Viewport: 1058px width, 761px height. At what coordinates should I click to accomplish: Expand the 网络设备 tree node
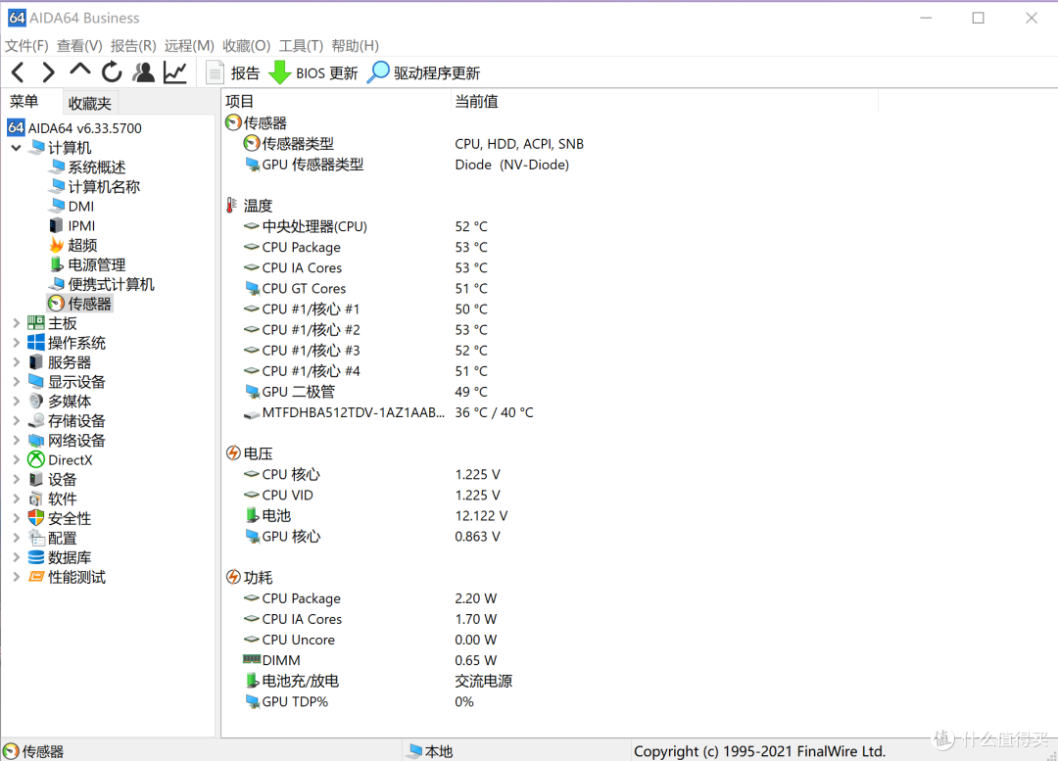[x=17, y=441]
